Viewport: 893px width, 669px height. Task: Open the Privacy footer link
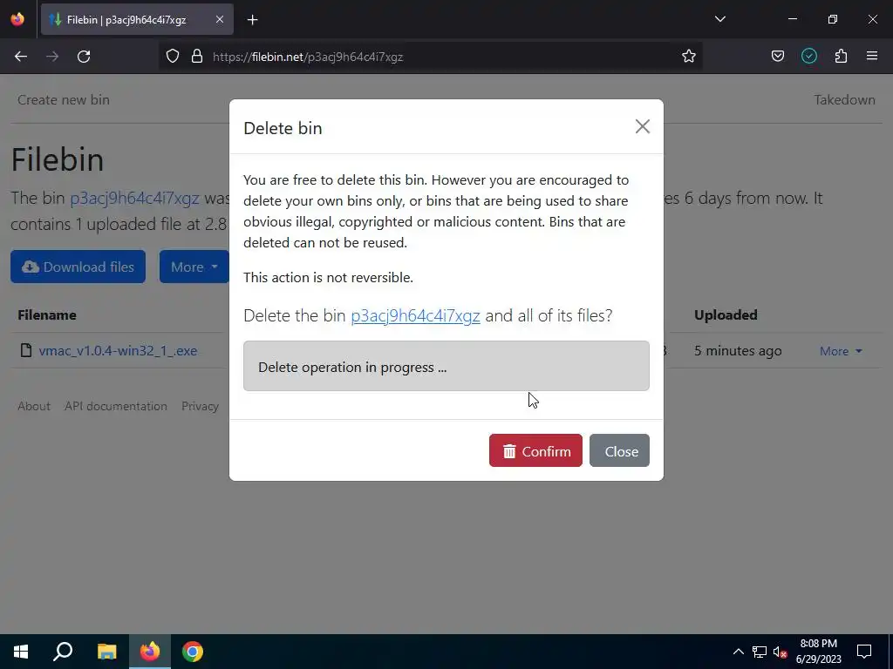200,406
